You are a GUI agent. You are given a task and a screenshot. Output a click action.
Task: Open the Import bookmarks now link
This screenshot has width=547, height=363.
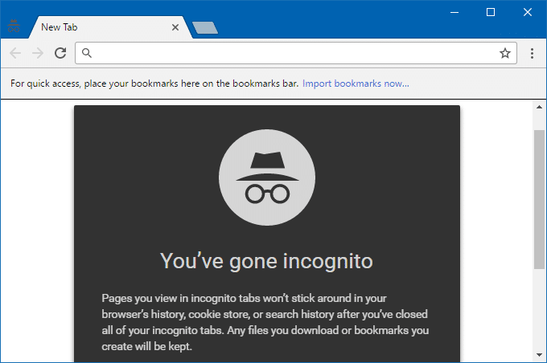tap(356, 84)
